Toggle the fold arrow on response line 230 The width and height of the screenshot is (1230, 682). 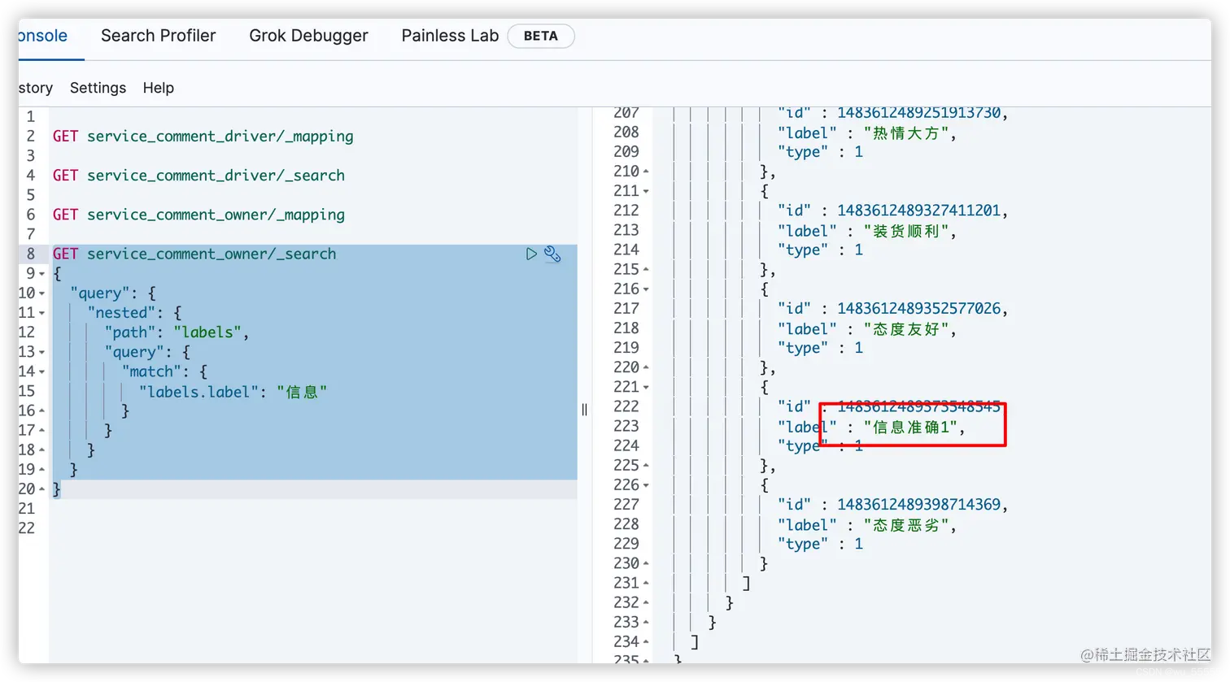pyautogui.click(x=646, y=563)
